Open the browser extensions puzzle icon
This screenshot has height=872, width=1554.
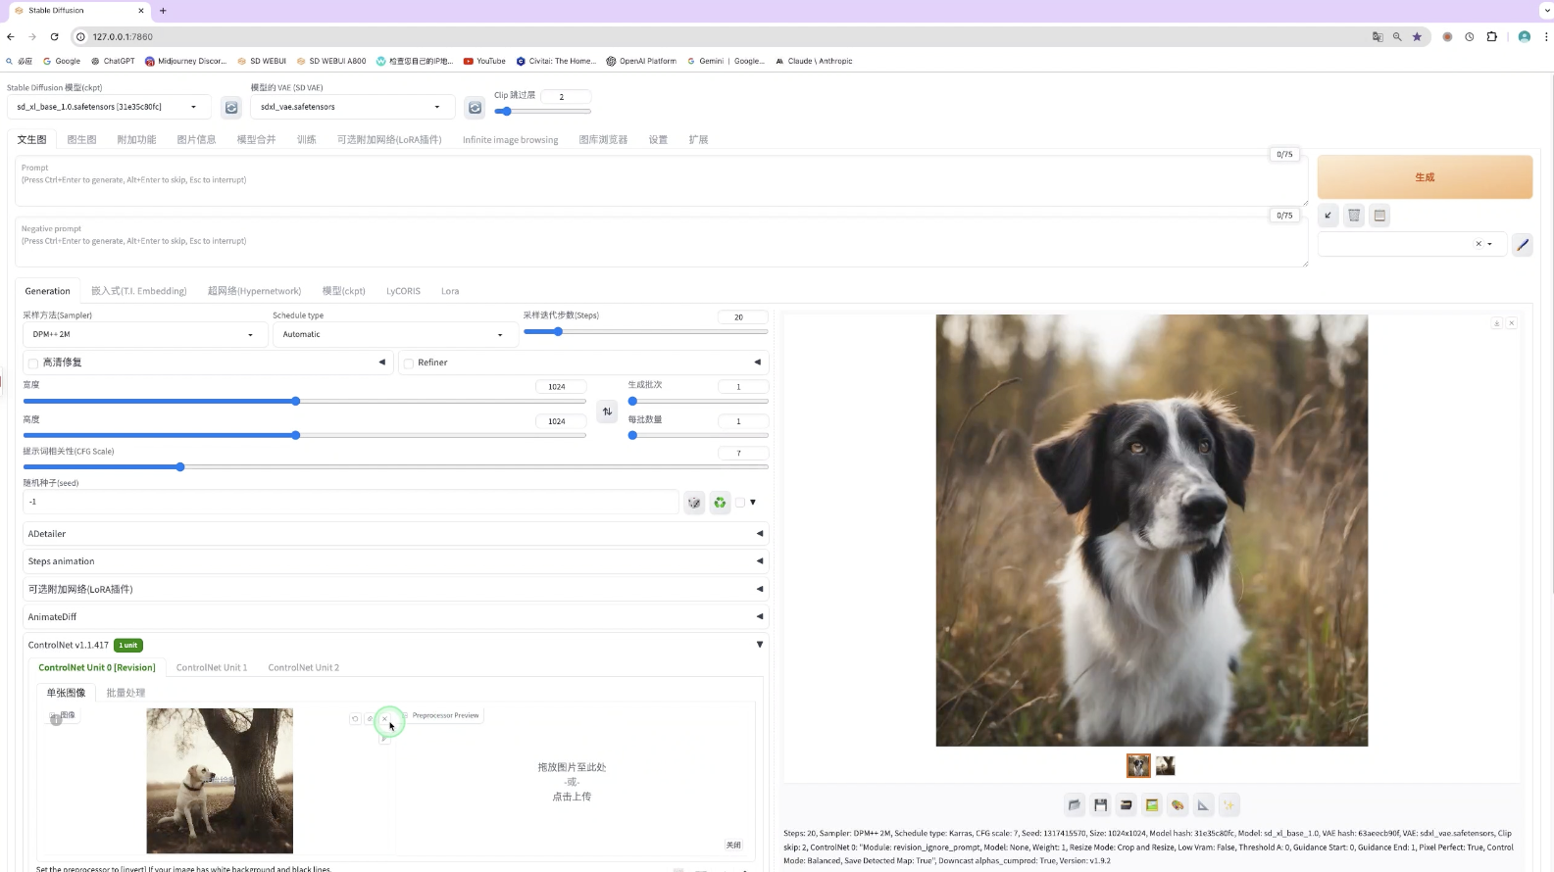pos(1491,37)
